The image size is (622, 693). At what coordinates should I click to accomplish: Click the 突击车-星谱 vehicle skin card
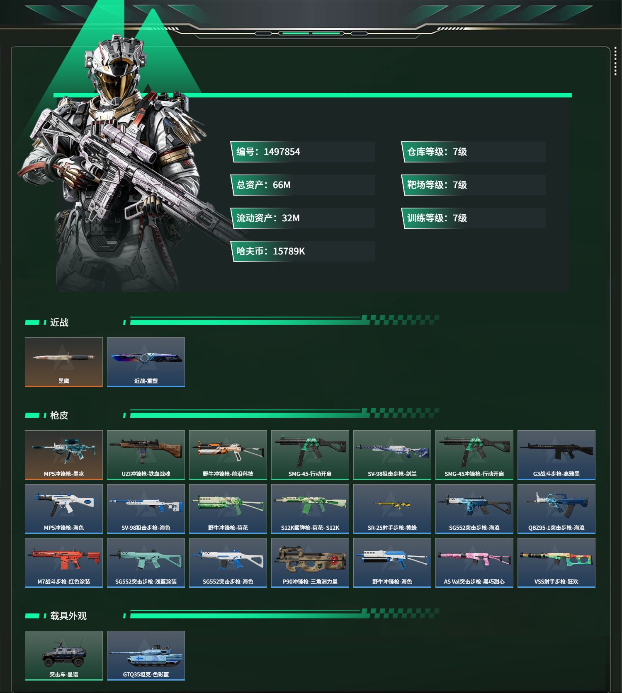point(64,656)
